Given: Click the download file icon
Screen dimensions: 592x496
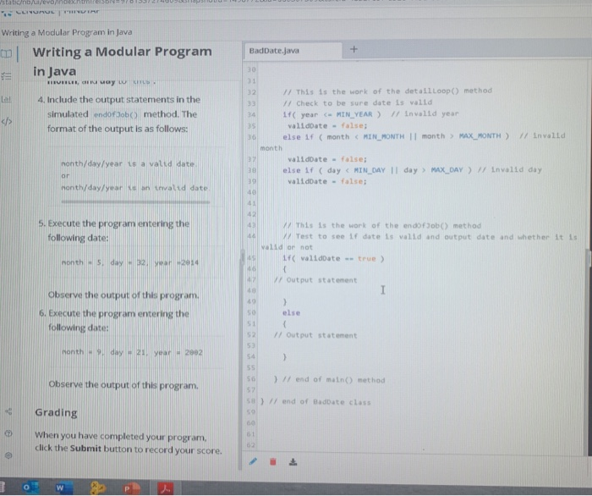Looking at the screenshot, I should pyautogui.click(x=293, y=462).
